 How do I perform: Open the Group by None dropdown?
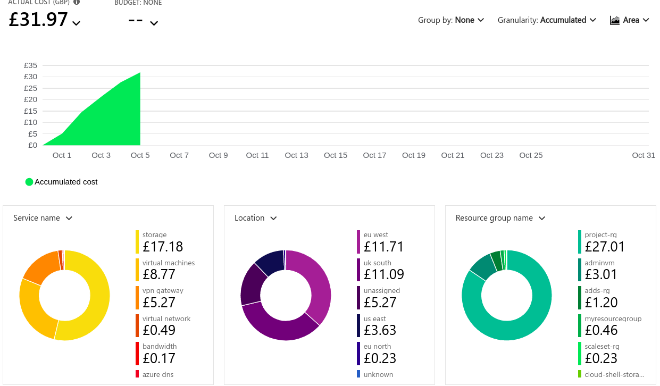click(451, 20)
